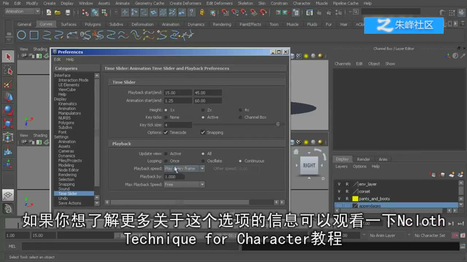The image size is (467, 262).
Task: Open a scene with the folder icon
Action: click(57, 12)
